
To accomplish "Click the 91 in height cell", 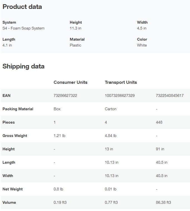I will pos(160,149).
